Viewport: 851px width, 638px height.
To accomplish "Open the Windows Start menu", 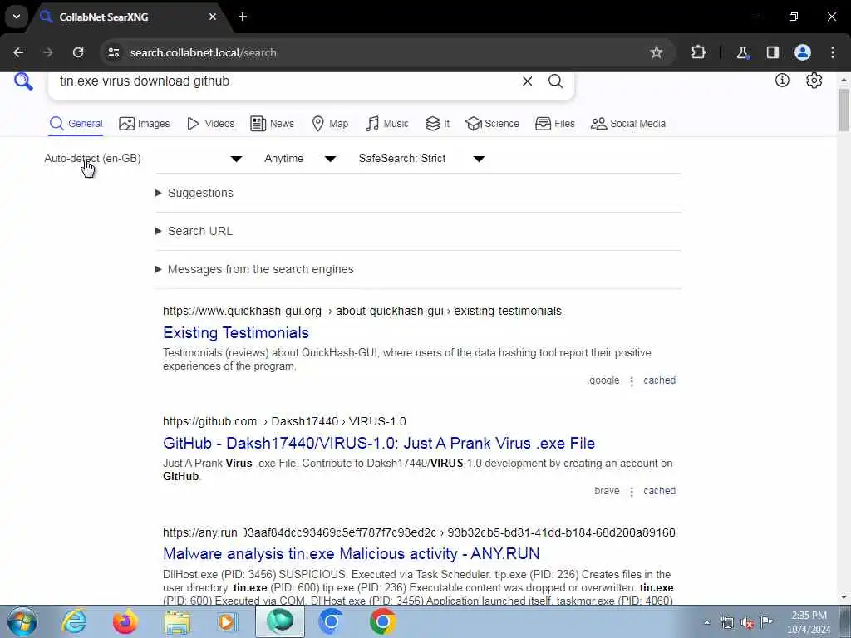I will (x=22, y=621).
